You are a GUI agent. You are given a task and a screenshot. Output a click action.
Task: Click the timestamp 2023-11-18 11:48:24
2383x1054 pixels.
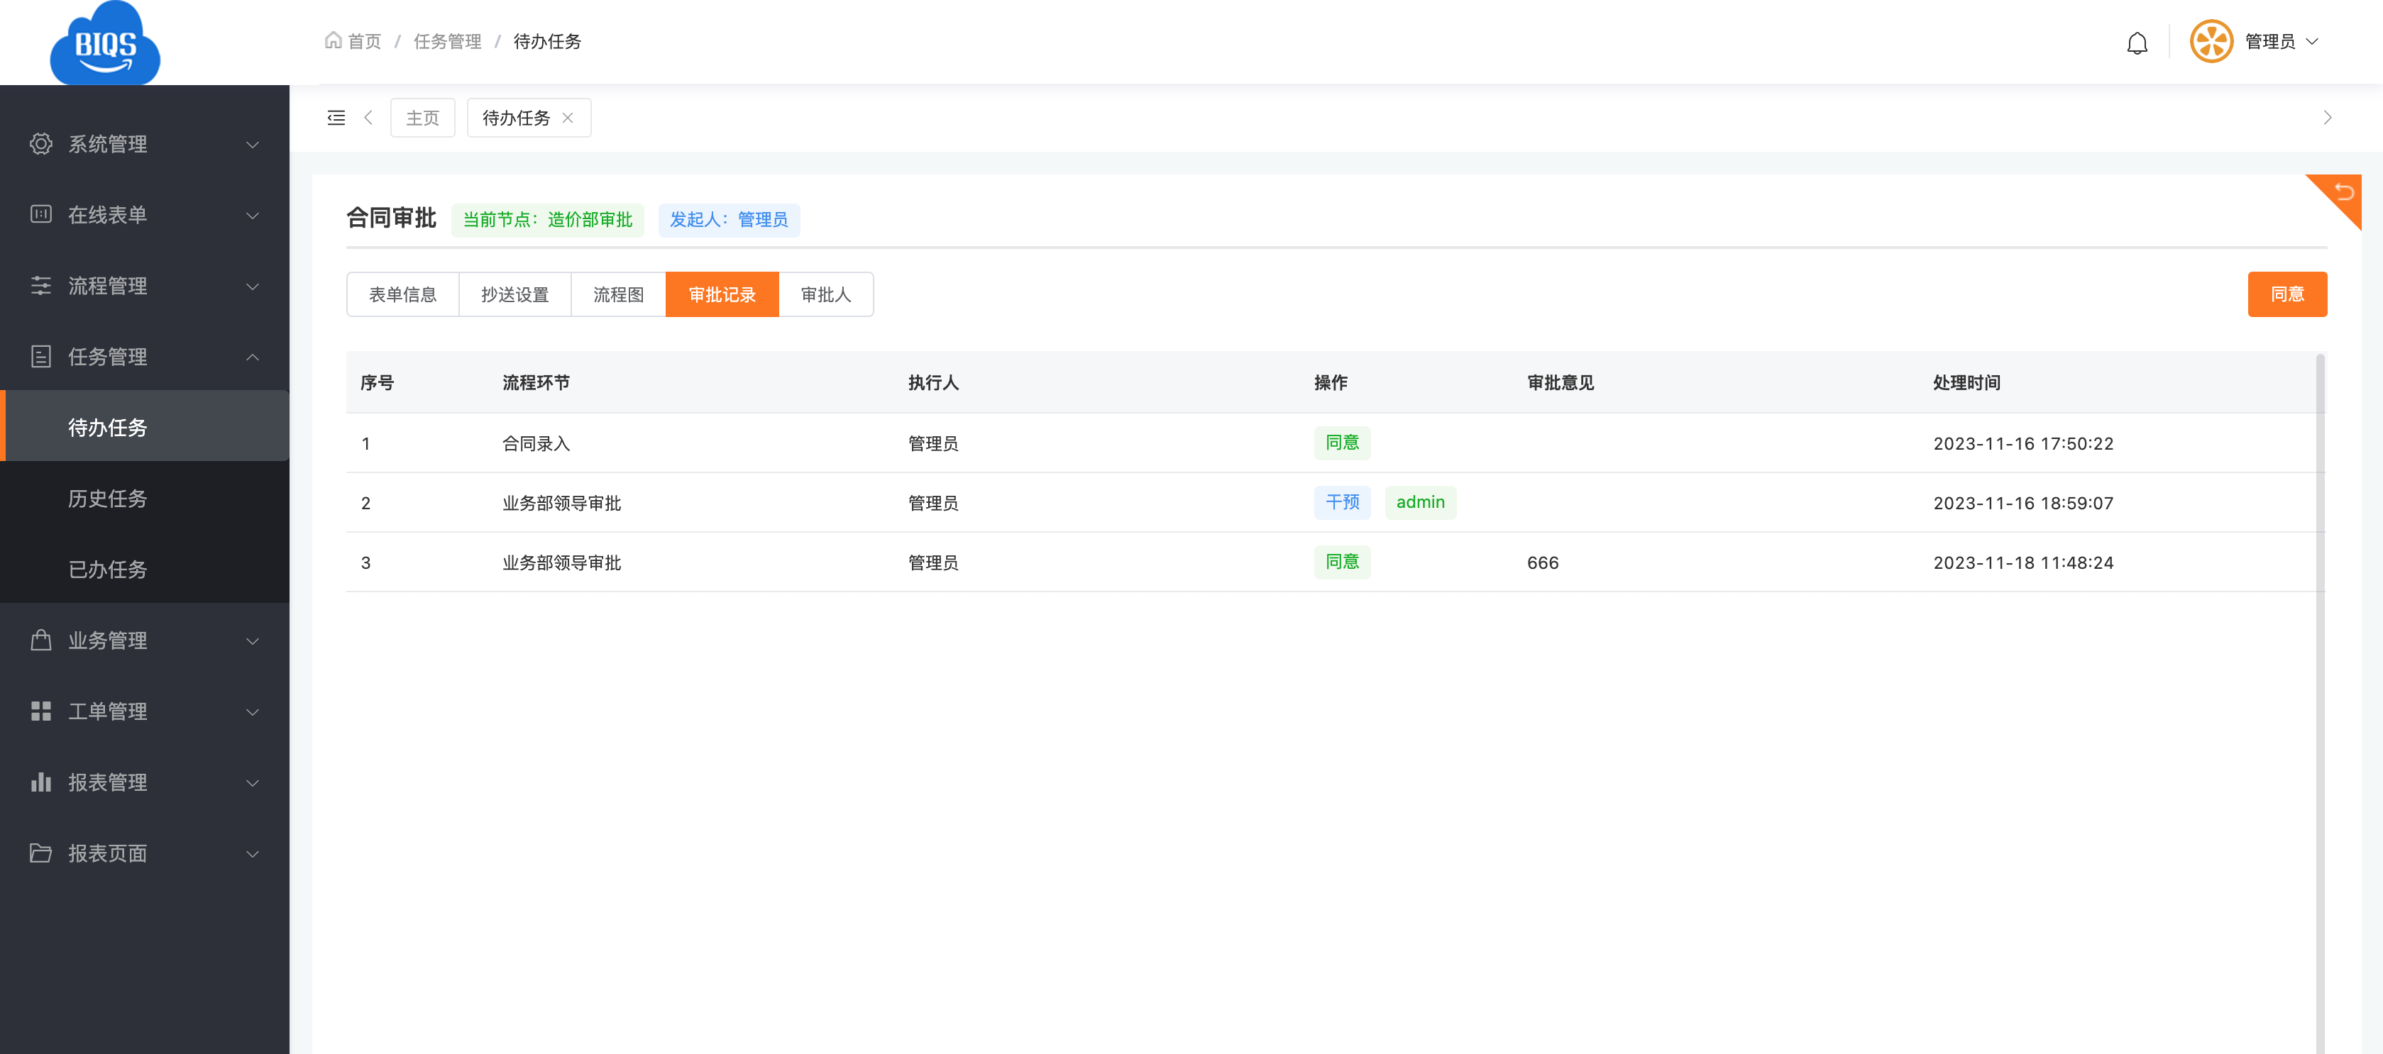tap(2023, 563)
